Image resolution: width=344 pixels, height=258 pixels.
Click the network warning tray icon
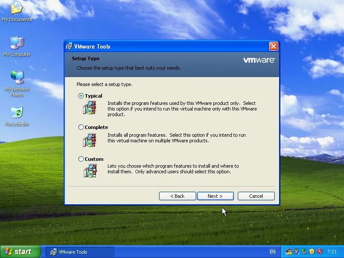pos(289,252)
